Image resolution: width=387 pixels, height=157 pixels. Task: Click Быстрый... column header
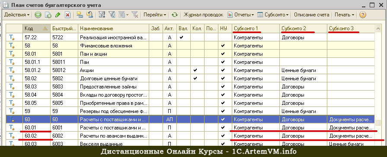click(64, 28)
